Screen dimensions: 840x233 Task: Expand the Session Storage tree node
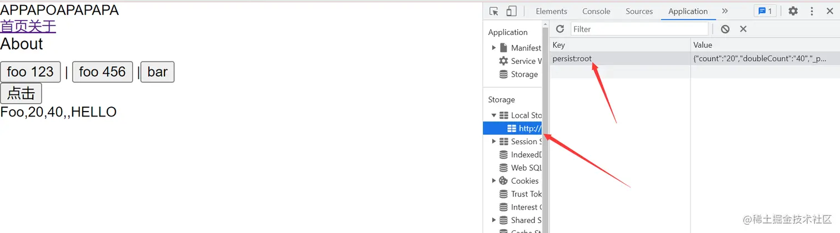click(494, 141)
